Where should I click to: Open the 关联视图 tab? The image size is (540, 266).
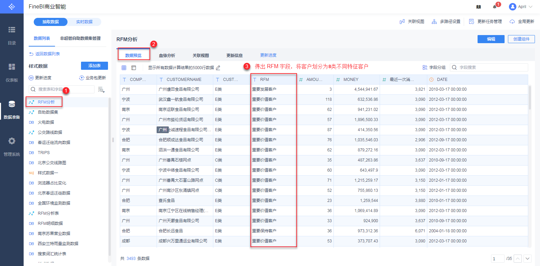[201, 55]
